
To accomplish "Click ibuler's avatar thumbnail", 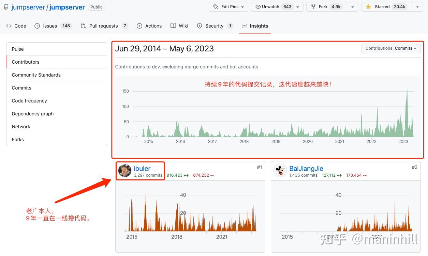I will tap(125, 171).
